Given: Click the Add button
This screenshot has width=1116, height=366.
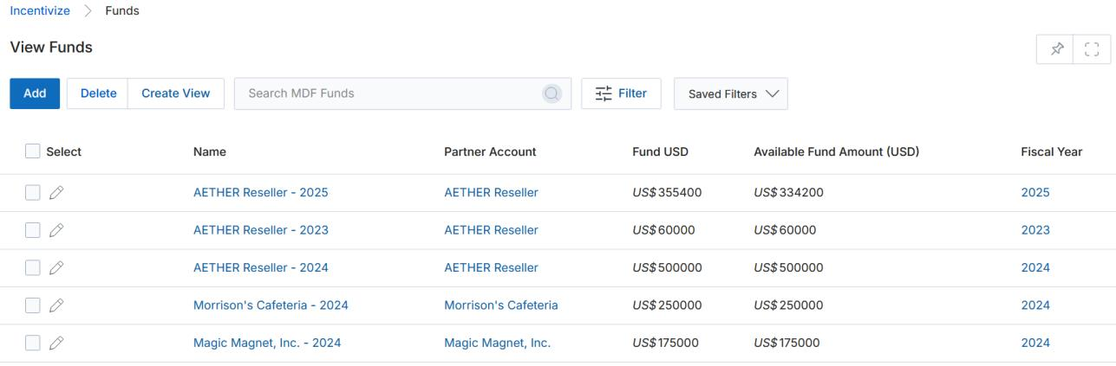Looking at the screenshot, I should coord(35,93).
